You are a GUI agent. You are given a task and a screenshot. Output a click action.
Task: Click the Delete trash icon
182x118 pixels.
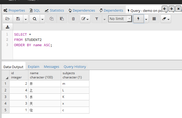pyautogui.click(x=73, y=19)
